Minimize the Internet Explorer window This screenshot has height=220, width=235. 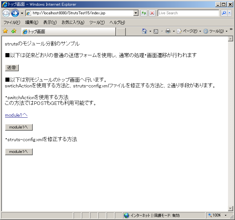pyautogui.click(x=218, y=4)
